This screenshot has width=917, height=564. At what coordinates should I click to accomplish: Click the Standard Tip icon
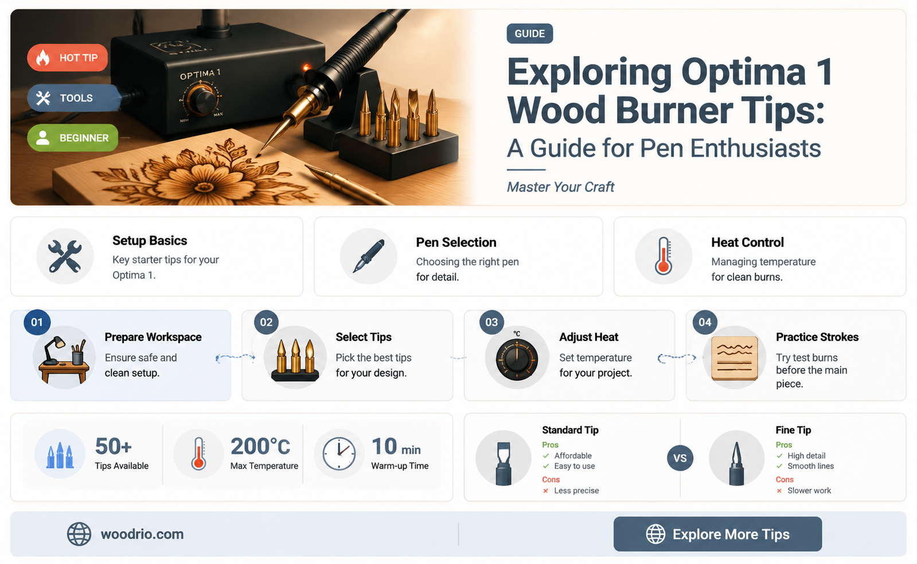(x=504, y=459)
